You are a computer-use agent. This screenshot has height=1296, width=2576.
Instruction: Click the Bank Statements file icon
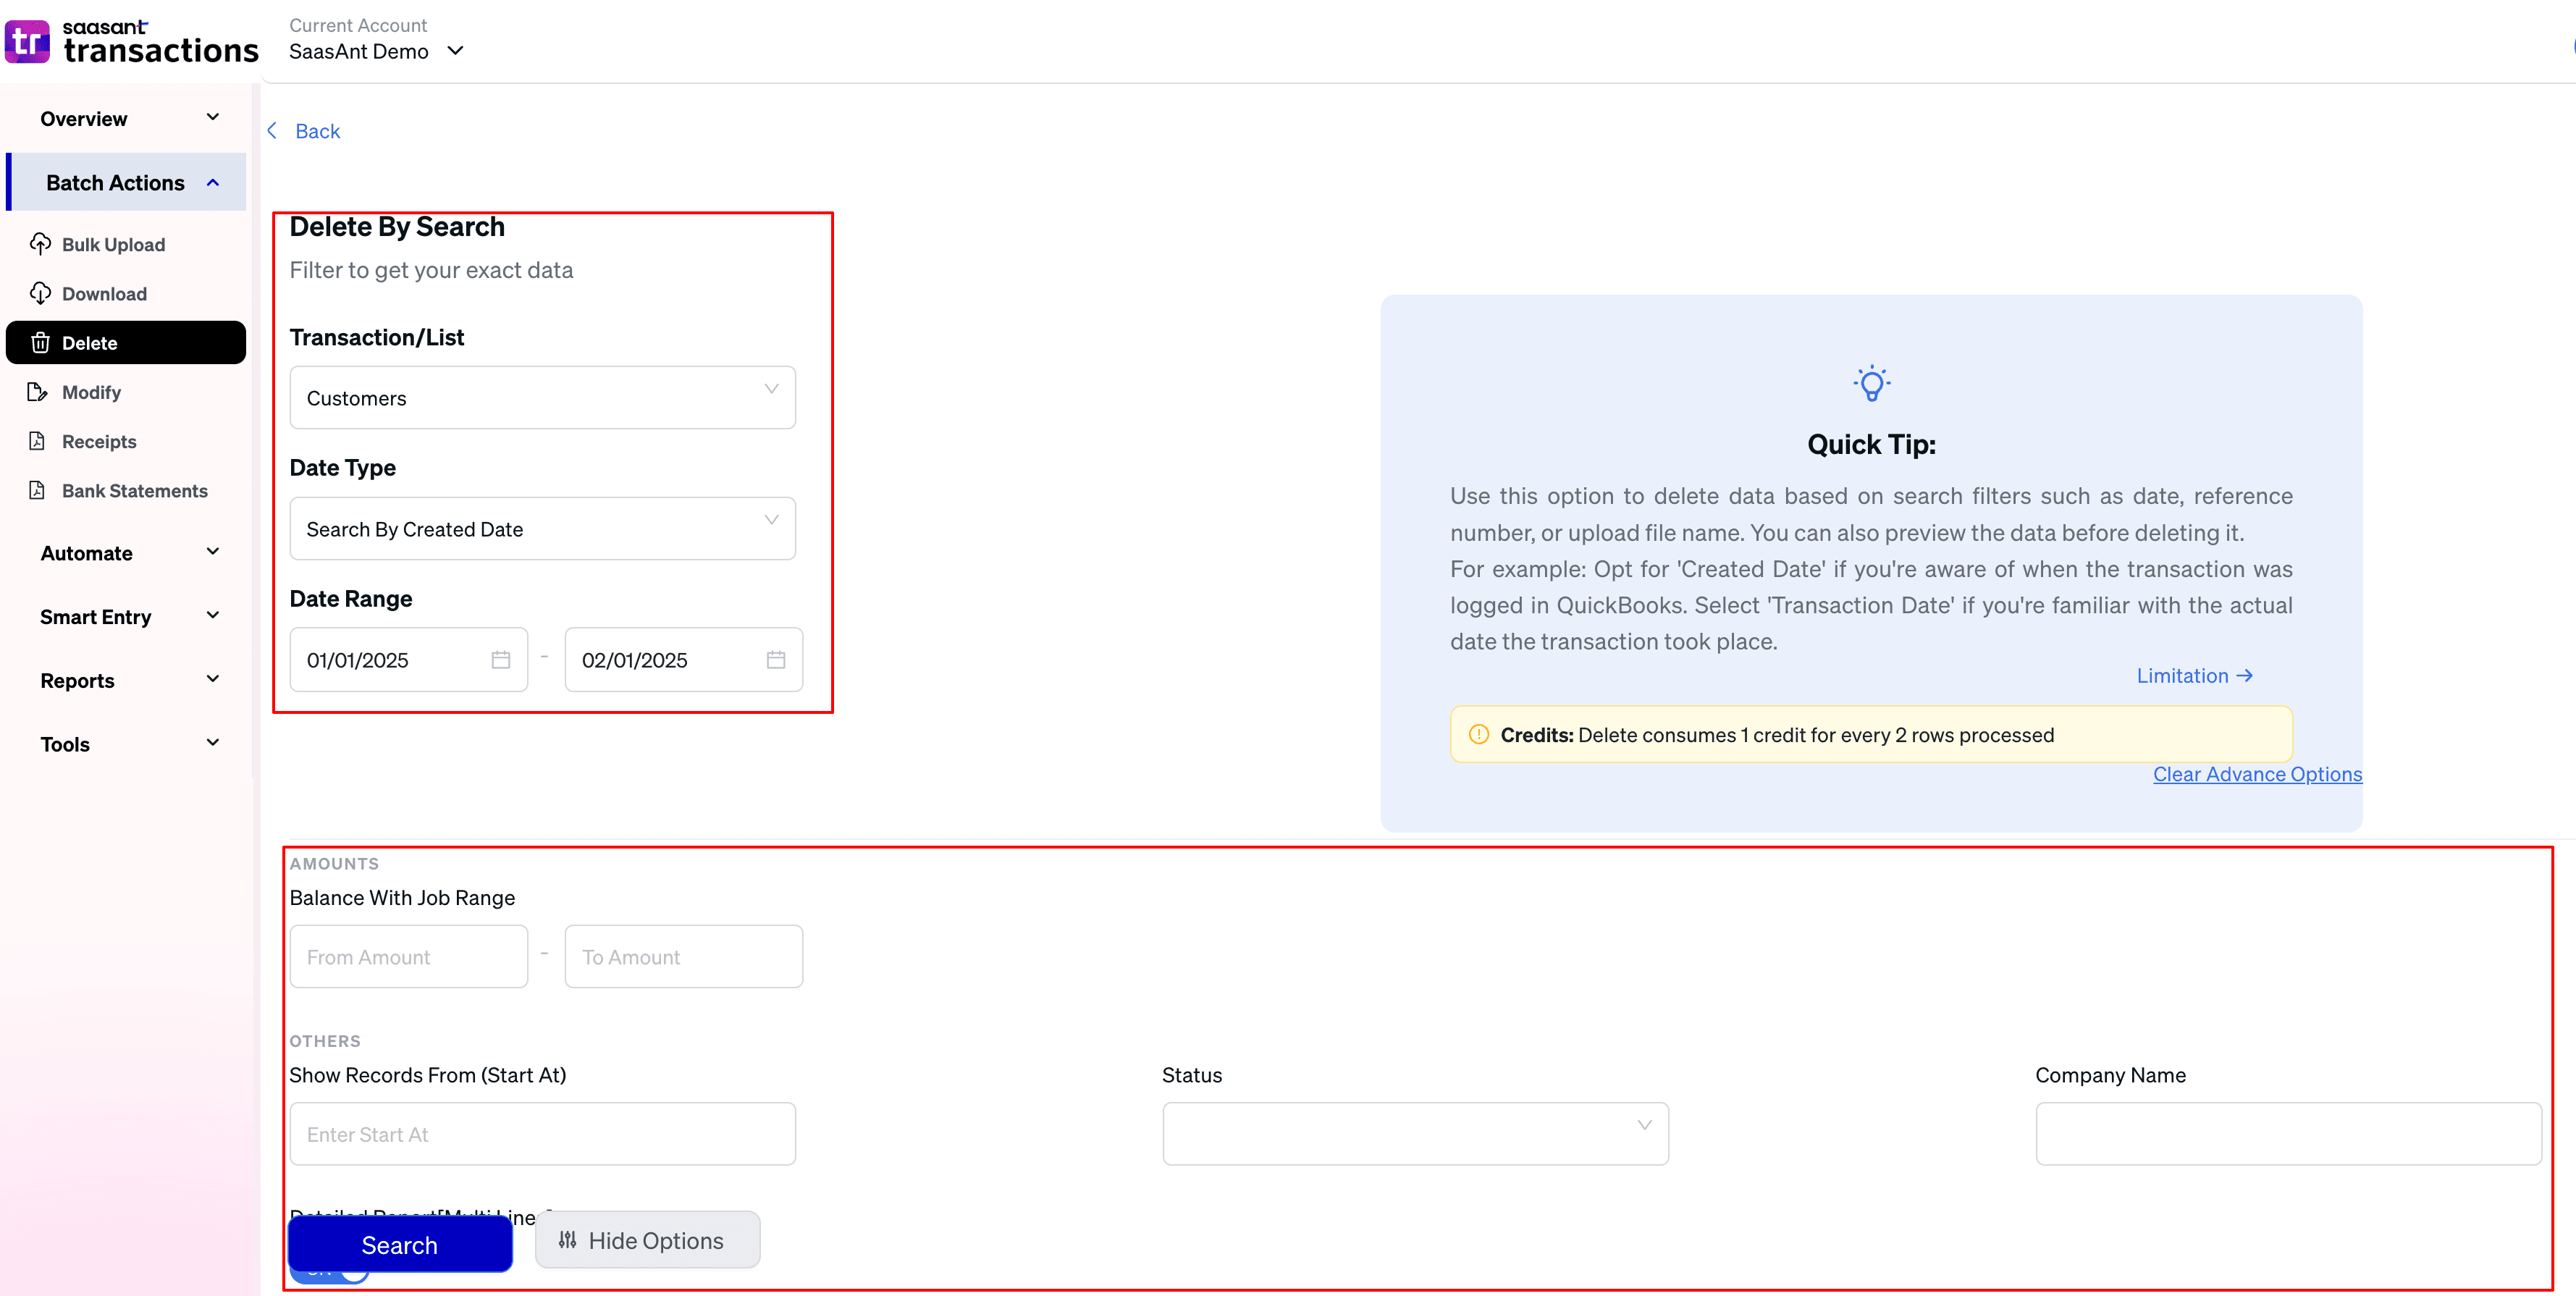[x=38, y=490]
